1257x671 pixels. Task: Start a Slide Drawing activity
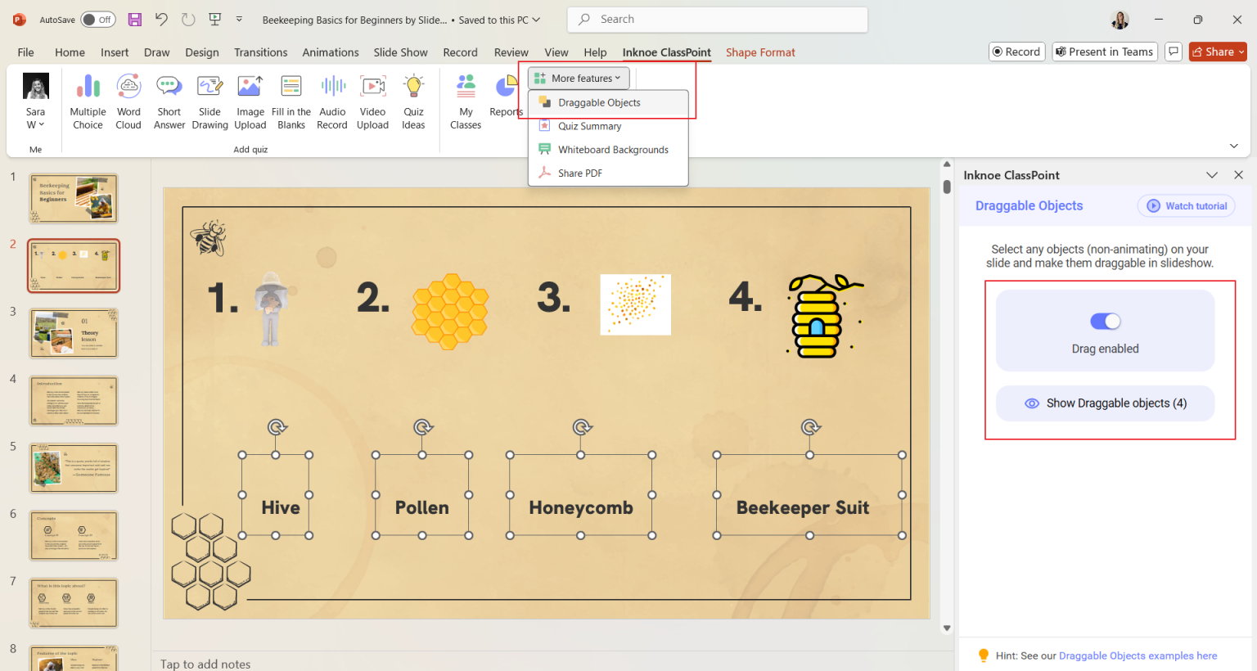pyautogui.click(x=209, y=100)
